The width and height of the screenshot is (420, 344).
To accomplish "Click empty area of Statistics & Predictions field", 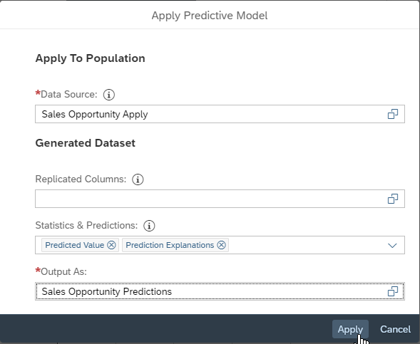I will coord(305,245).
